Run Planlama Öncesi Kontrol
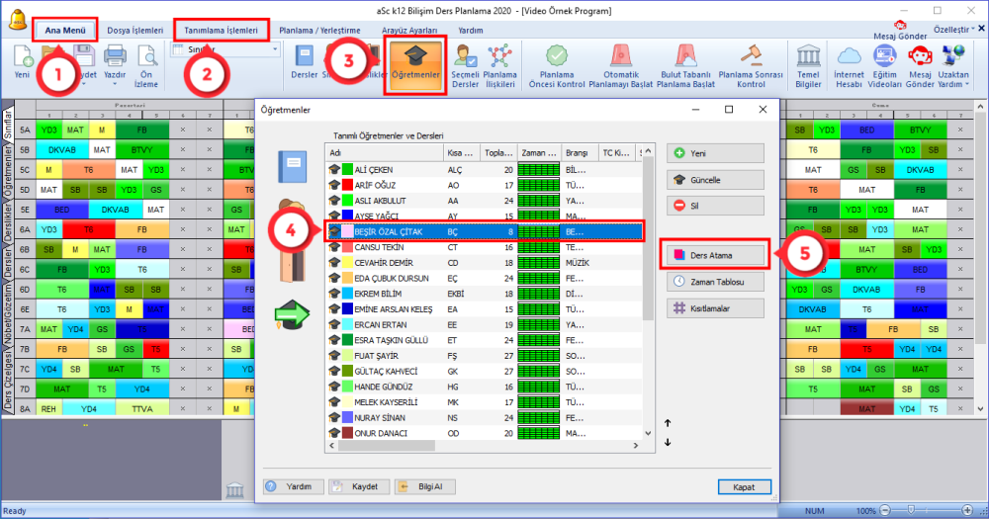The image size is (989, 519). point(557,66)
